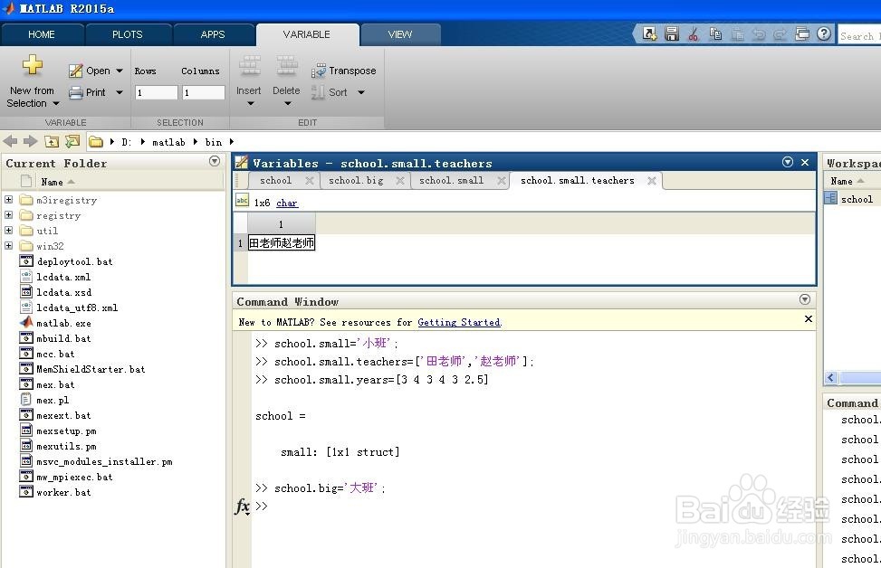Select the school.big variable tab
The width and height of the screenshot is (881, 568).
coord(356,180)
